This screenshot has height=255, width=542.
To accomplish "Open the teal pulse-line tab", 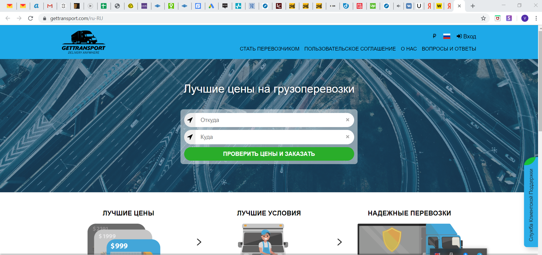I will 238,6.
